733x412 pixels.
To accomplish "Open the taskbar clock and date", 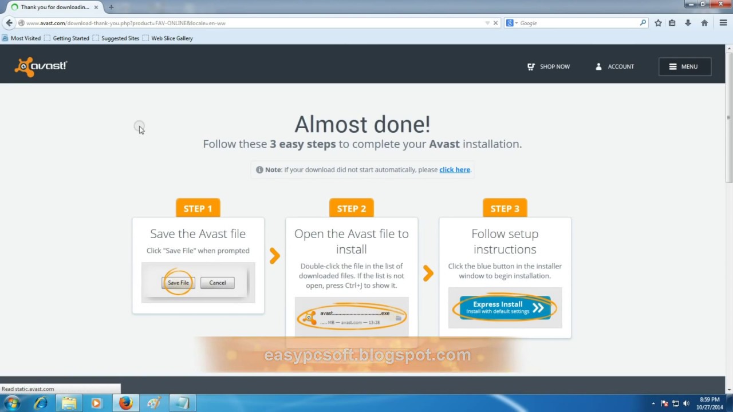I will pyautogui.click(x=710, y=403).
